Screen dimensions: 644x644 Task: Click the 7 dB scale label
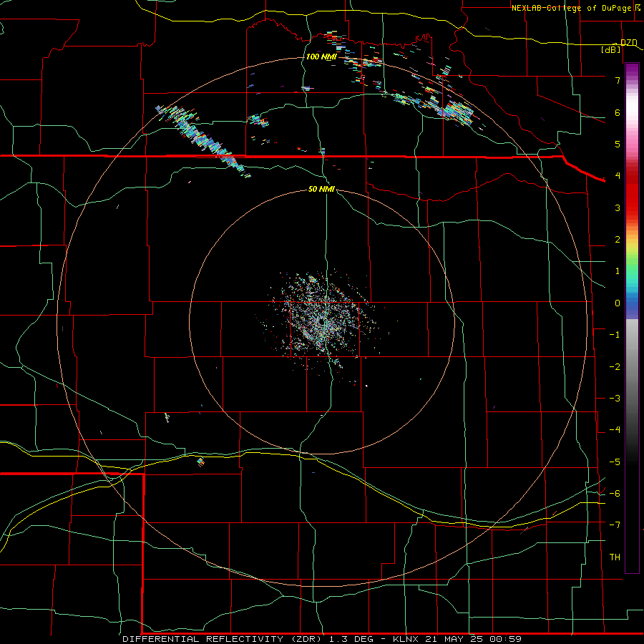pos(618,80)
